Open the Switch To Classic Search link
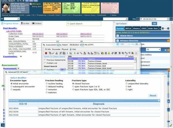The image size is (173, 128). tap(54, 57)
